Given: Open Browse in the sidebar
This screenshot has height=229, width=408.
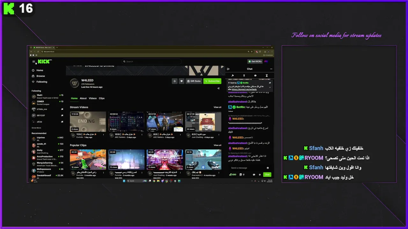Looking at the screenshot, I should (38, 76).
